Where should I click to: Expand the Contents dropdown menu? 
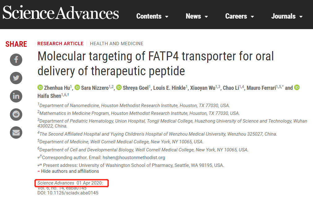[x=152, y=16]
